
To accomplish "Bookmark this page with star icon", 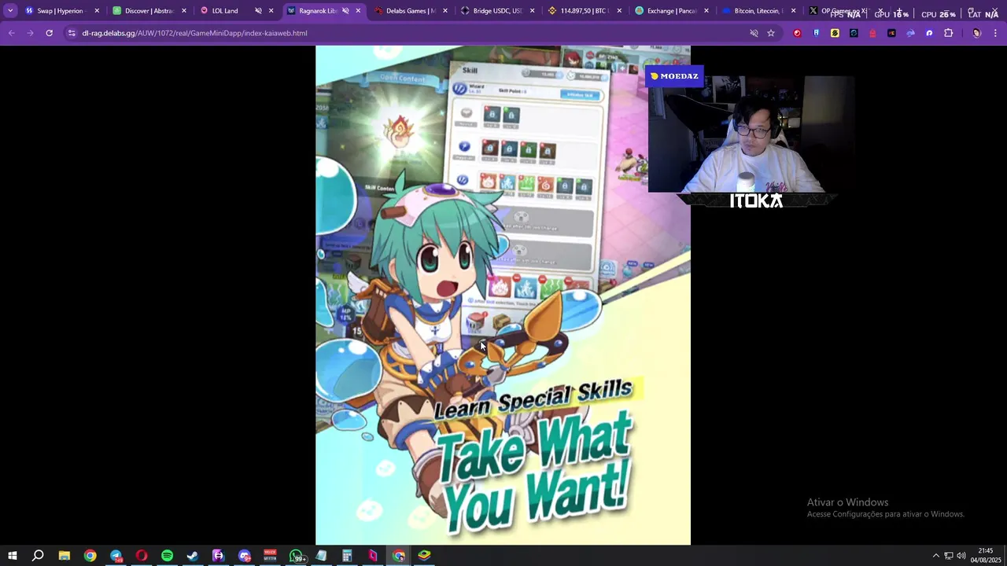I will point(771,33).
